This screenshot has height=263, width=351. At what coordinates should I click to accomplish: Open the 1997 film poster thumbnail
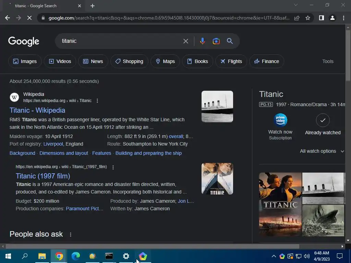pos(217,179)
